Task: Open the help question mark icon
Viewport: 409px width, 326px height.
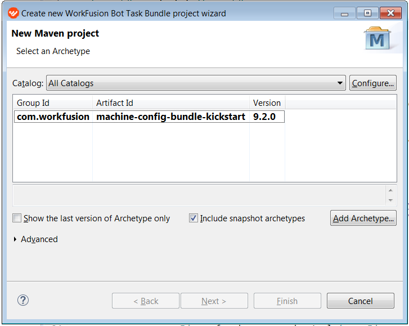Action: coord(23,301)
